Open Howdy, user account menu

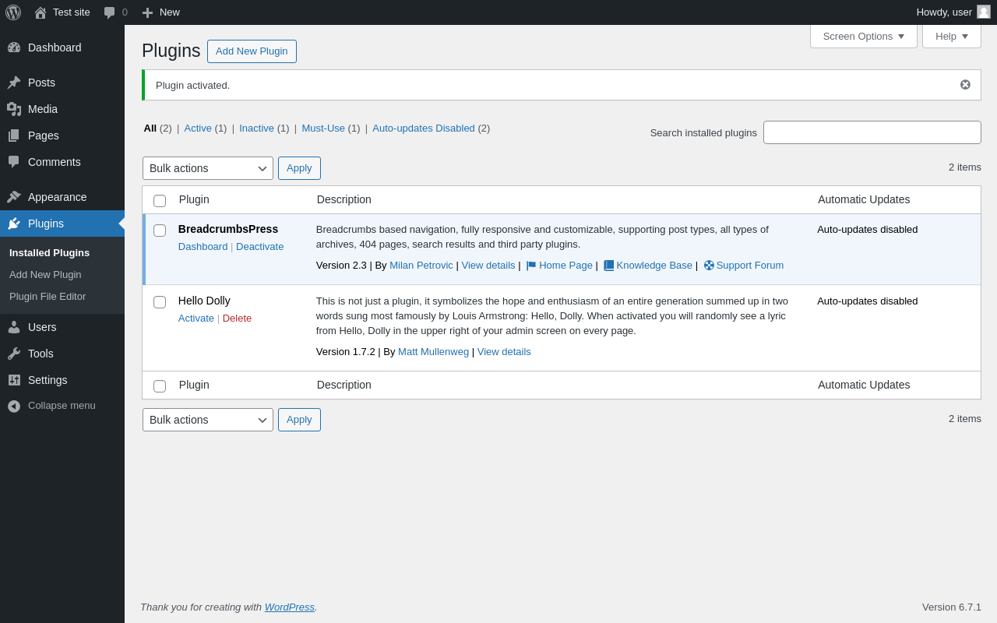tap(953, 12)
